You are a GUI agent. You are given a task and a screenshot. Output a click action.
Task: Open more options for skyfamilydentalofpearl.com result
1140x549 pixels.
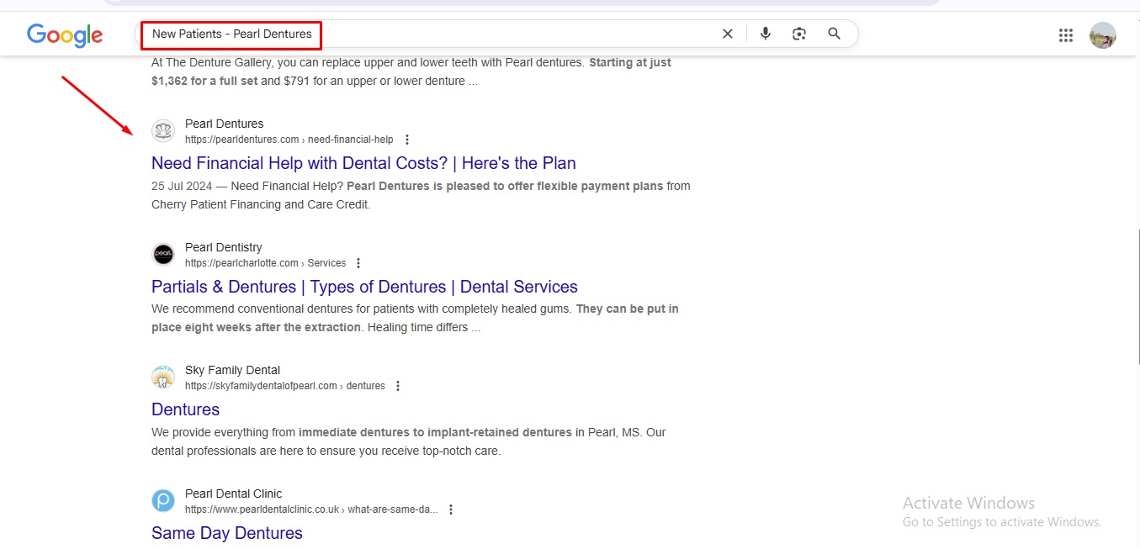[x=398, y=386]
